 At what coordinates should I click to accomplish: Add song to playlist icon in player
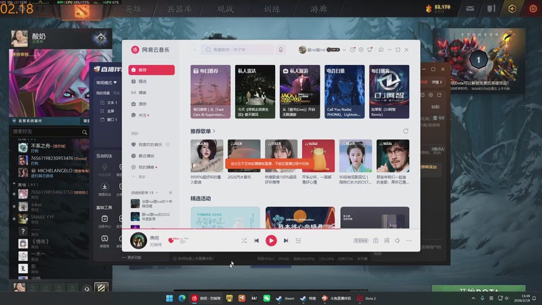(x=376, y=241)
